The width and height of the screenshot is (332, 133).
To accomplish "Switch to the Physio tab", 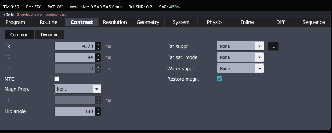I will [214, 22].
